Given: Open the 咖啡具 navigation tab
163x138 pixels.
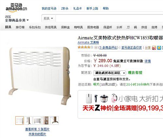Looking at the screenshot, I should coord(78,27).
